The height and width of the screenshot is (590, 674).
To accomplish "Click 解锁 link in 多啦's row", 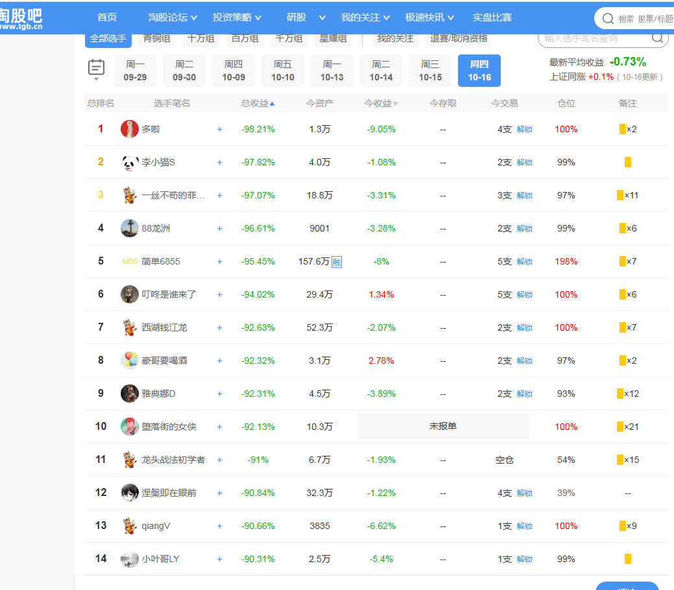I will click(x=524, y=129).
